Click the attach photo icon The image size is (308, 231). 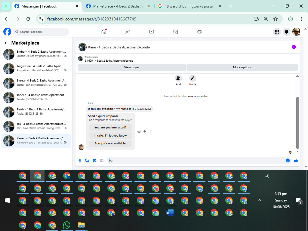(x=87, y=161)
